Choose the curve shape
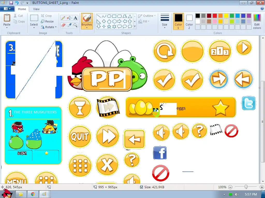This screenshot has height=198, width=265. [104, 16]
